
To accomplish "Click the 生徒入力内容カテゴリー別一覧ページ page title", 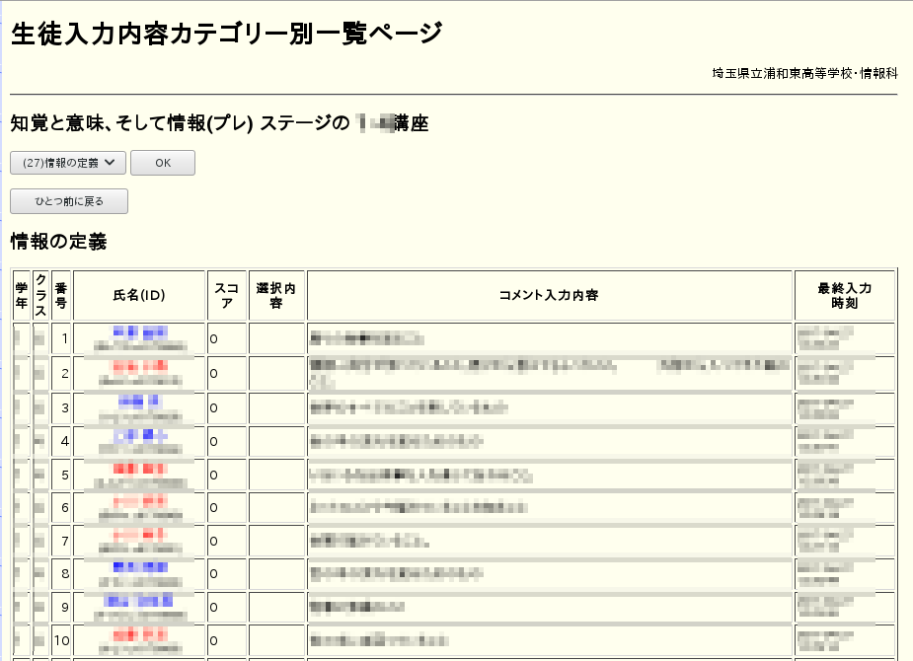I will coord(226,34).
